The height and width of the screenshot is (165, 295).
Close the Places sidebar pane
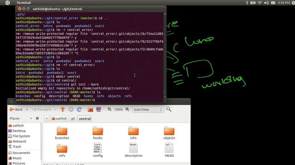[x=37, y=118]
